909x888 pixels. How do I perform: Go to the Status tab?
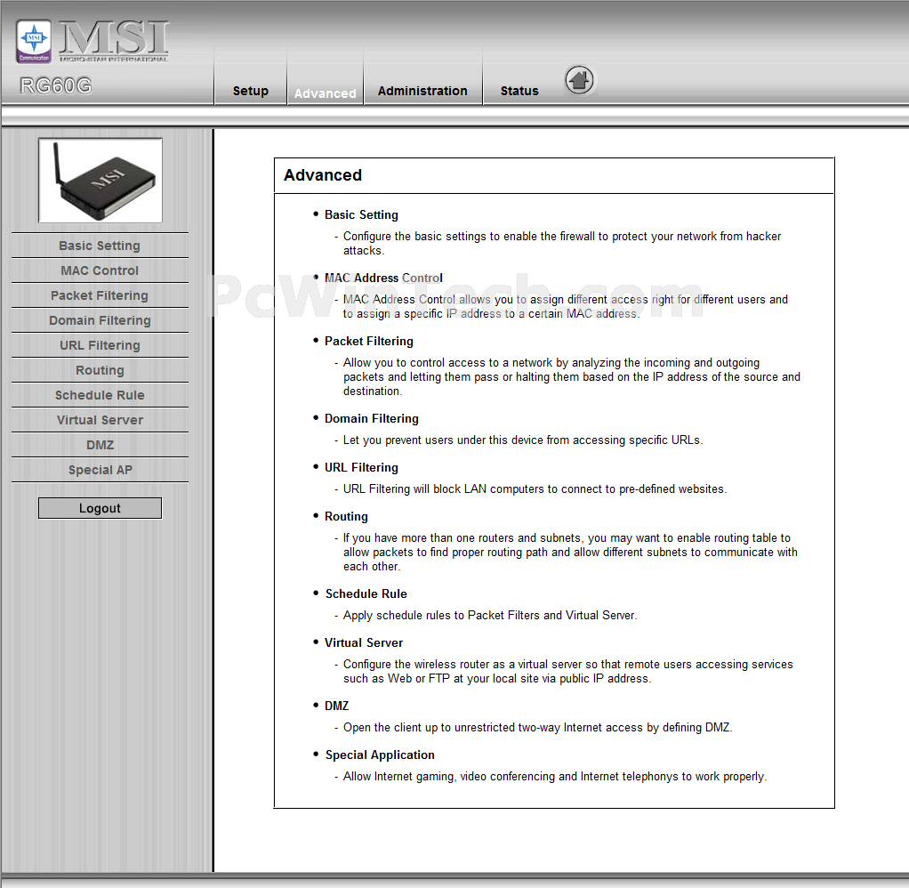click(x=519, y=91)
